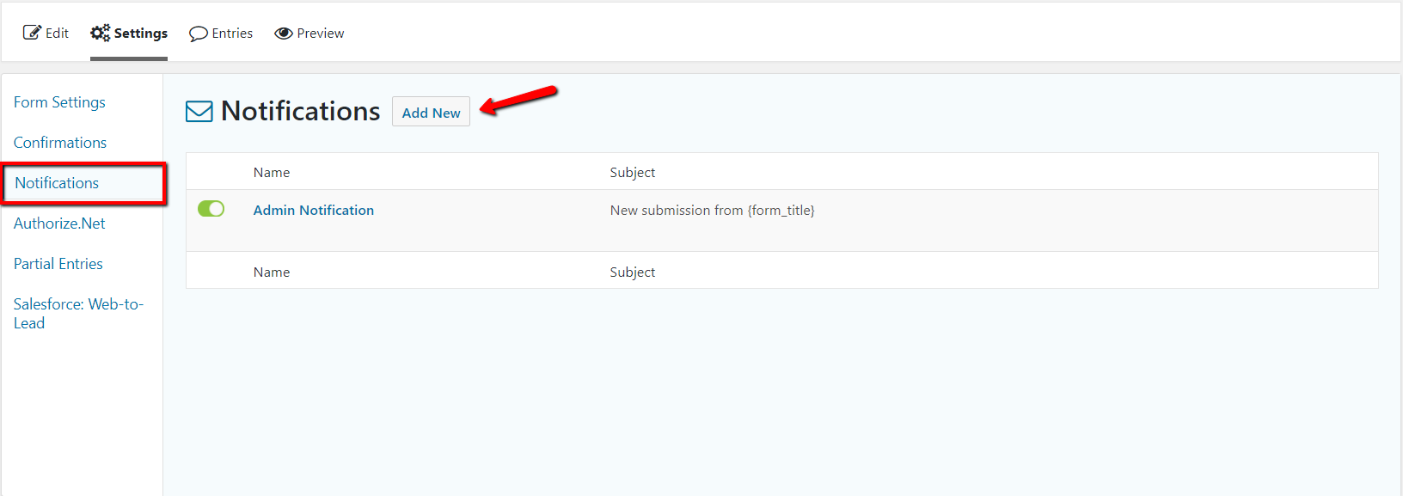Click the top Name column header

point(272,173)
